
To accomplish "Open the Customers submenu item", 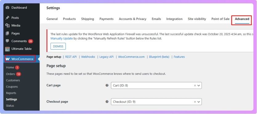I will tap(13, 80).
